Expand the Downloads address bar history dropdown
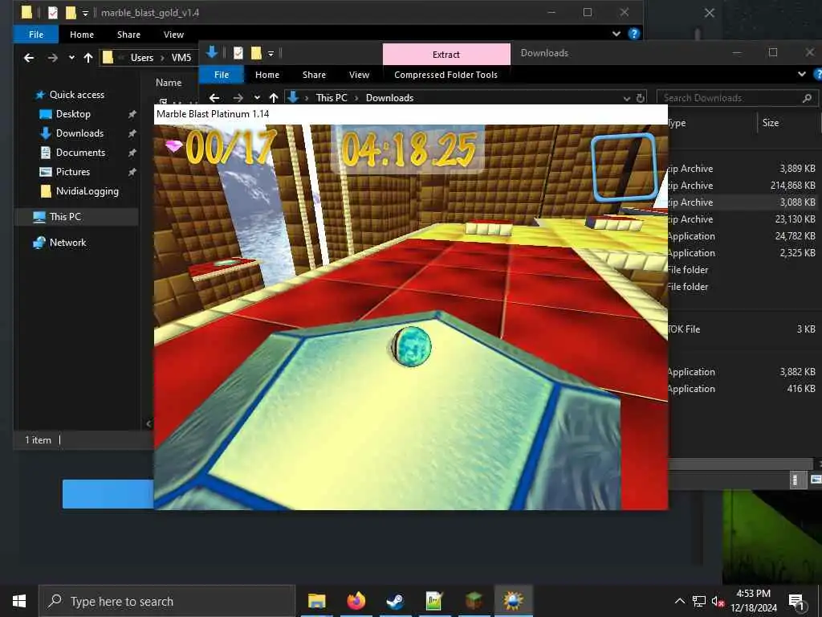Screen dimensions: 822x617 click(x=626, y=98)
